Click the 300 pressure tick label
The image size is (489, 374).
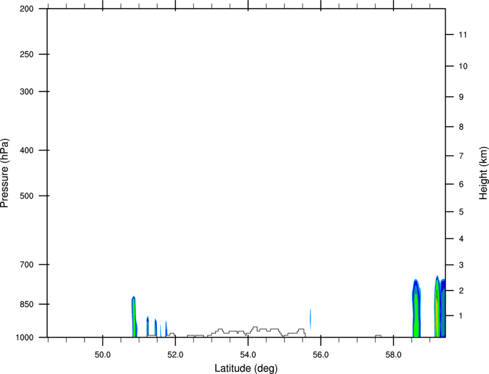(x=26, y=91)
